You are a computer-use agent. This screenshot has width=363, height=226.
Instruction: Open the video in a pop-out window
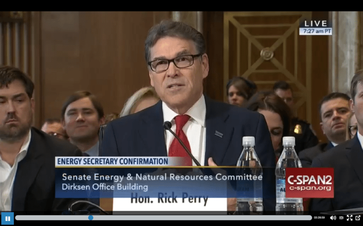point(358,218)
